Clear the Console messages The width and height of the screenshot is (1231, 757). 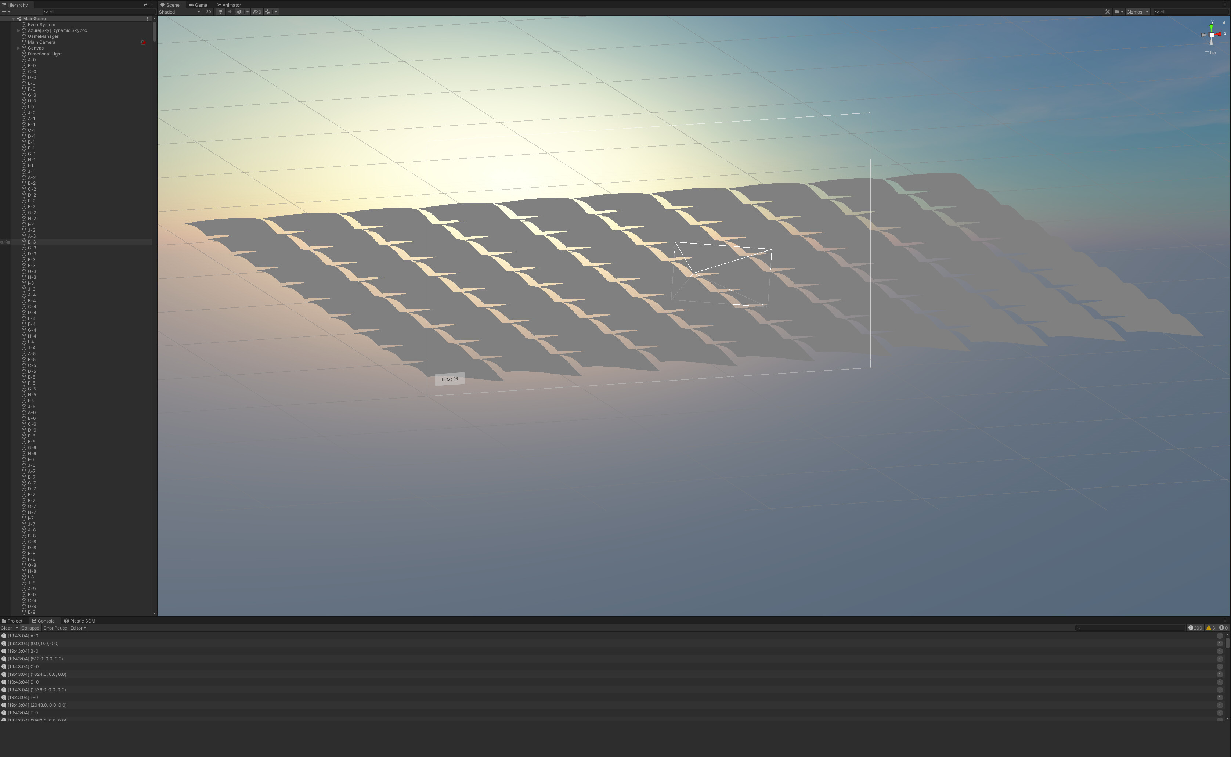(x=6, y=628)
